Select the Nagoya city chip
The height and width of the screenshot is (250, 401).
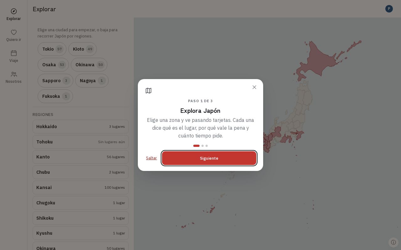(92, 81)
